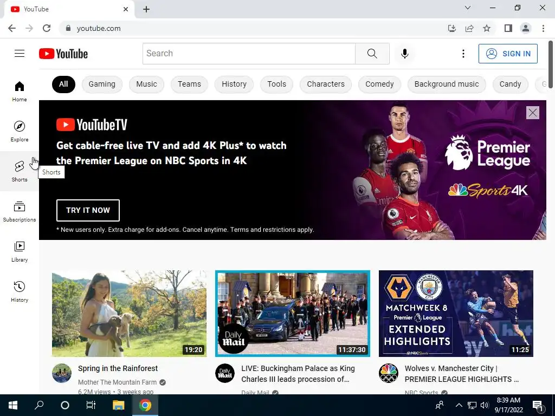Go to Home in sidebar

click(x=20, y=91)
